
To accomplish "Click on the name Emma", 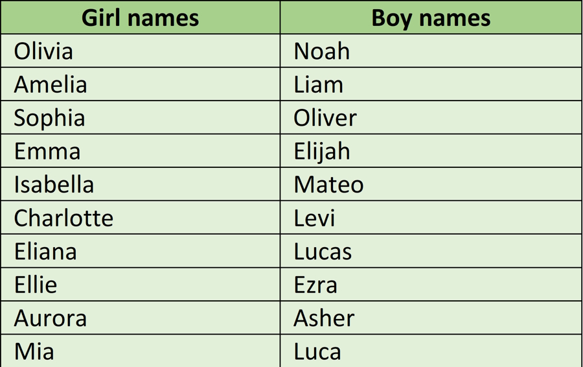I will 47,152.
